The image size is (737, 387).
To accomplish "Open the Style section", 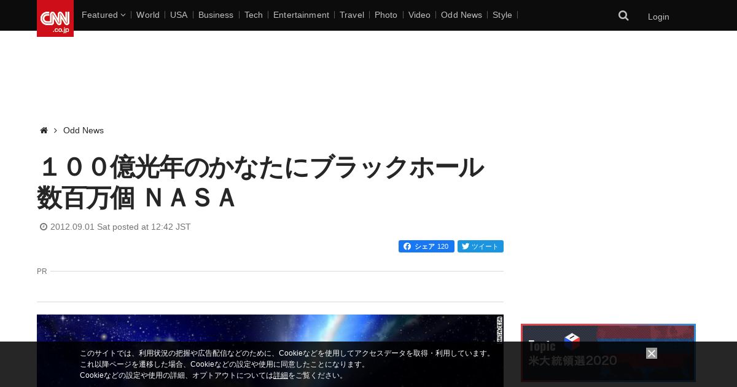I will coord(502,15).
